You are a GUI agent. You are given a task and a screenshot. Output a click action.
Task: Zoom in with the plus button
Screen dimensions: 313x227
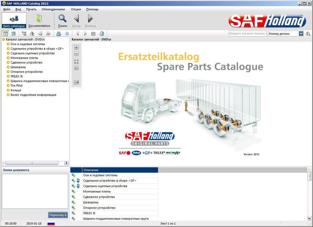pyautogui.click(x=76, y=48)
